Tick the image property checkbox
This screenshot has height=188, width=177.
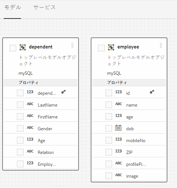tap(109, 176)
